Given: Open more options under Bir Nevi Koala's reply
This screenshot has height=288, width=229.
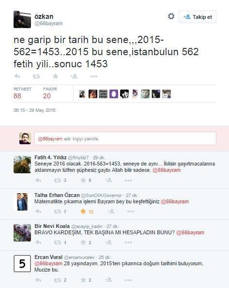Looking at the screenshot, I should pos(128,243).
